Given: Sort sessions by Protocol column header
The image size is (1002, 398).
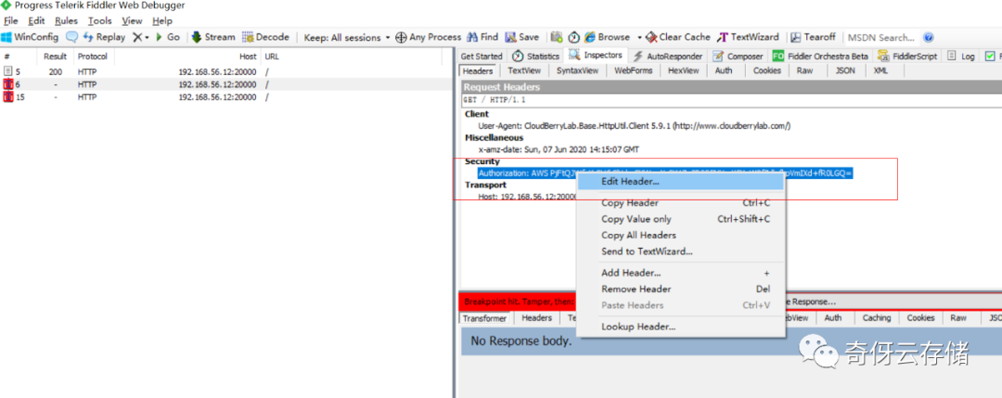Looking at the screenshot, I should coord(93,57).
